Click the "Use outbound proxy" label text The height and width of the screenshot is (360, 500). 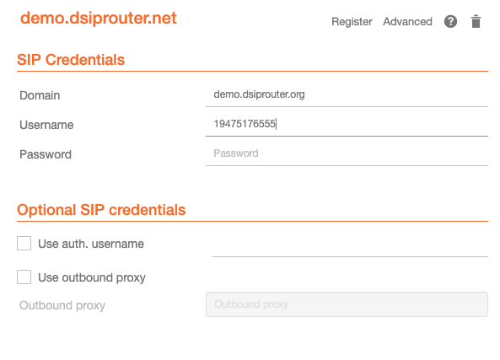coord(92,277)
